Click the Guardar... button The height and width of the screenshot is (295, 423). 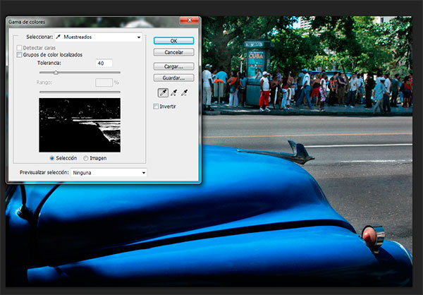[x=173, y=78]
